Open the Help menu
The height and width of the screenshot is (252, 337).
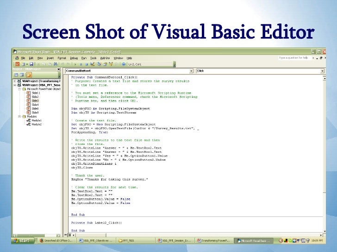(129, 58)
